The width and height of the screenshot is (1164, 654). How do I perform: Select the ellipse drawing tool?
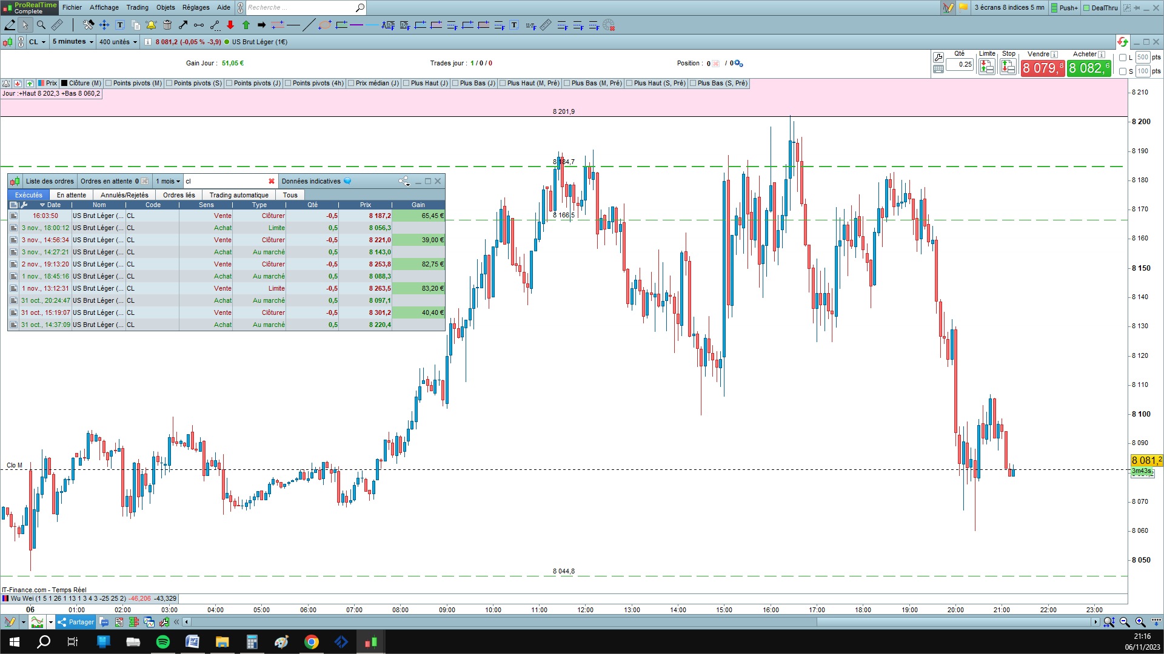(325, 25)
